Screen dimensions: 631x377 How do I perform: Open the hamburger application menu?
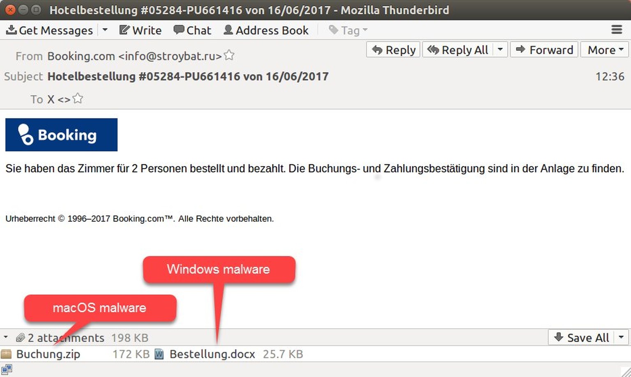pyautogui.click(x=617, y=30)
